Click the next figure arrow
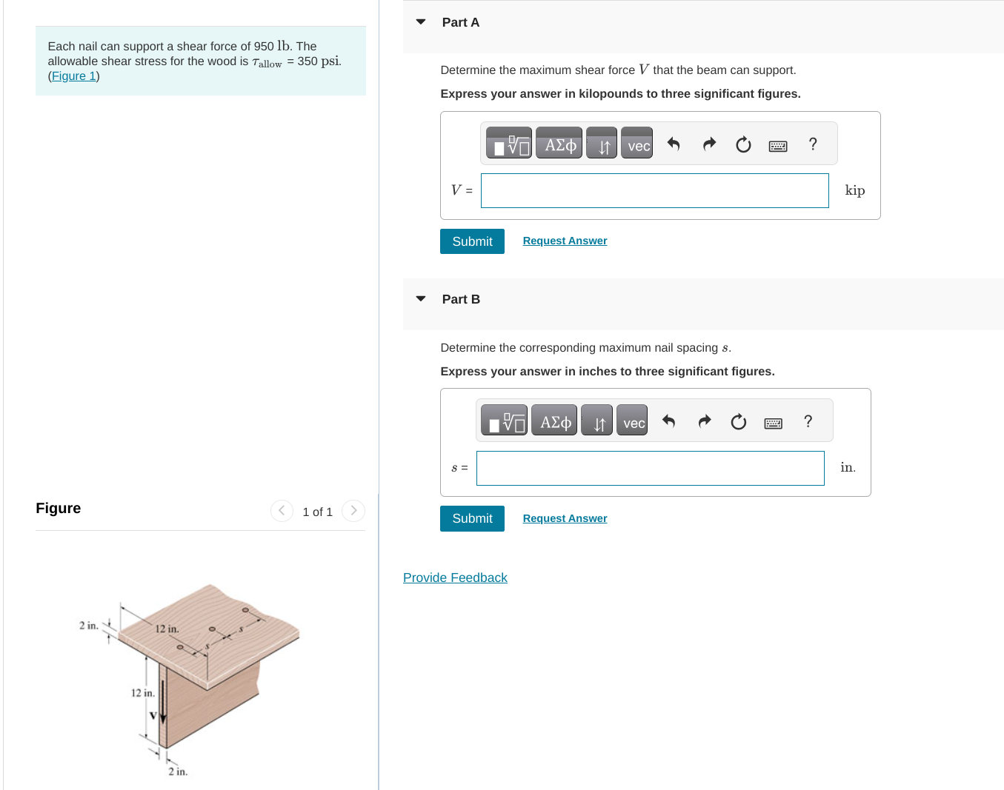Viewport: 1004px width, 790px height. tap(353, 510)
